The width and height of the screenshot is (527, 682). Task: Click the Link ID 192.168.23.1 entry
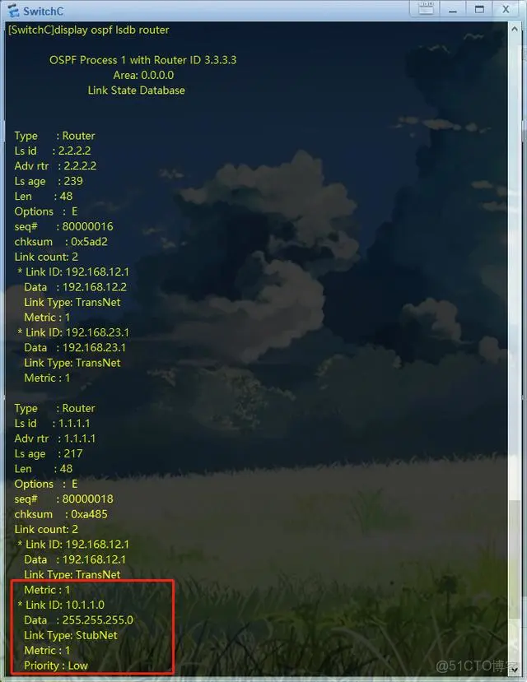tap(73, 332)
